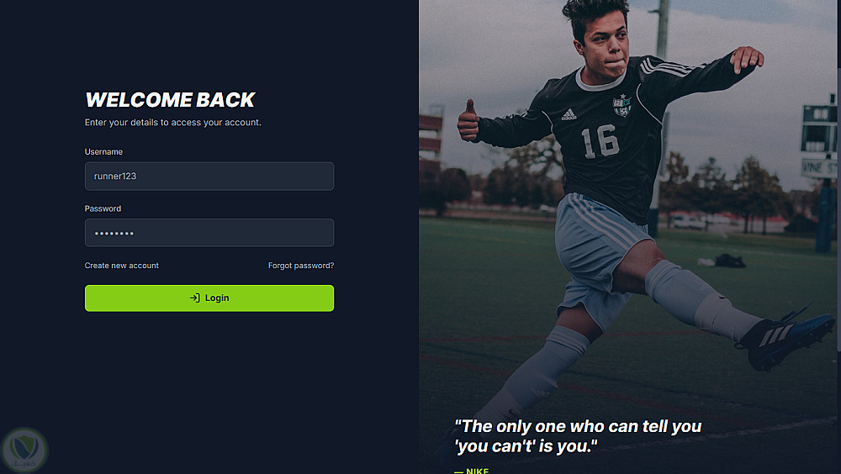The image size is (841, 474).
Task: Click the player's blue soccer cleat
Action: (x=785, y=339)
